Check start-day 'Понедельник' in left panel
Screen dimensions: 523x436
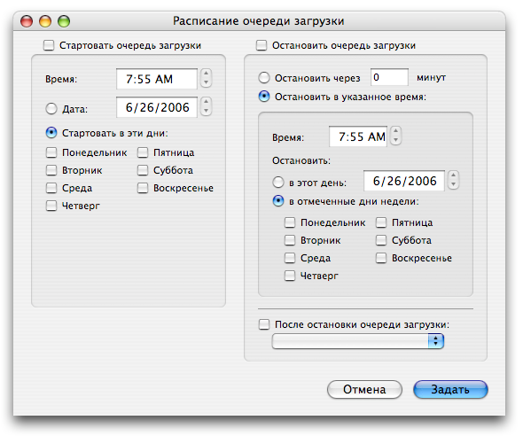[x=51, y=152]
